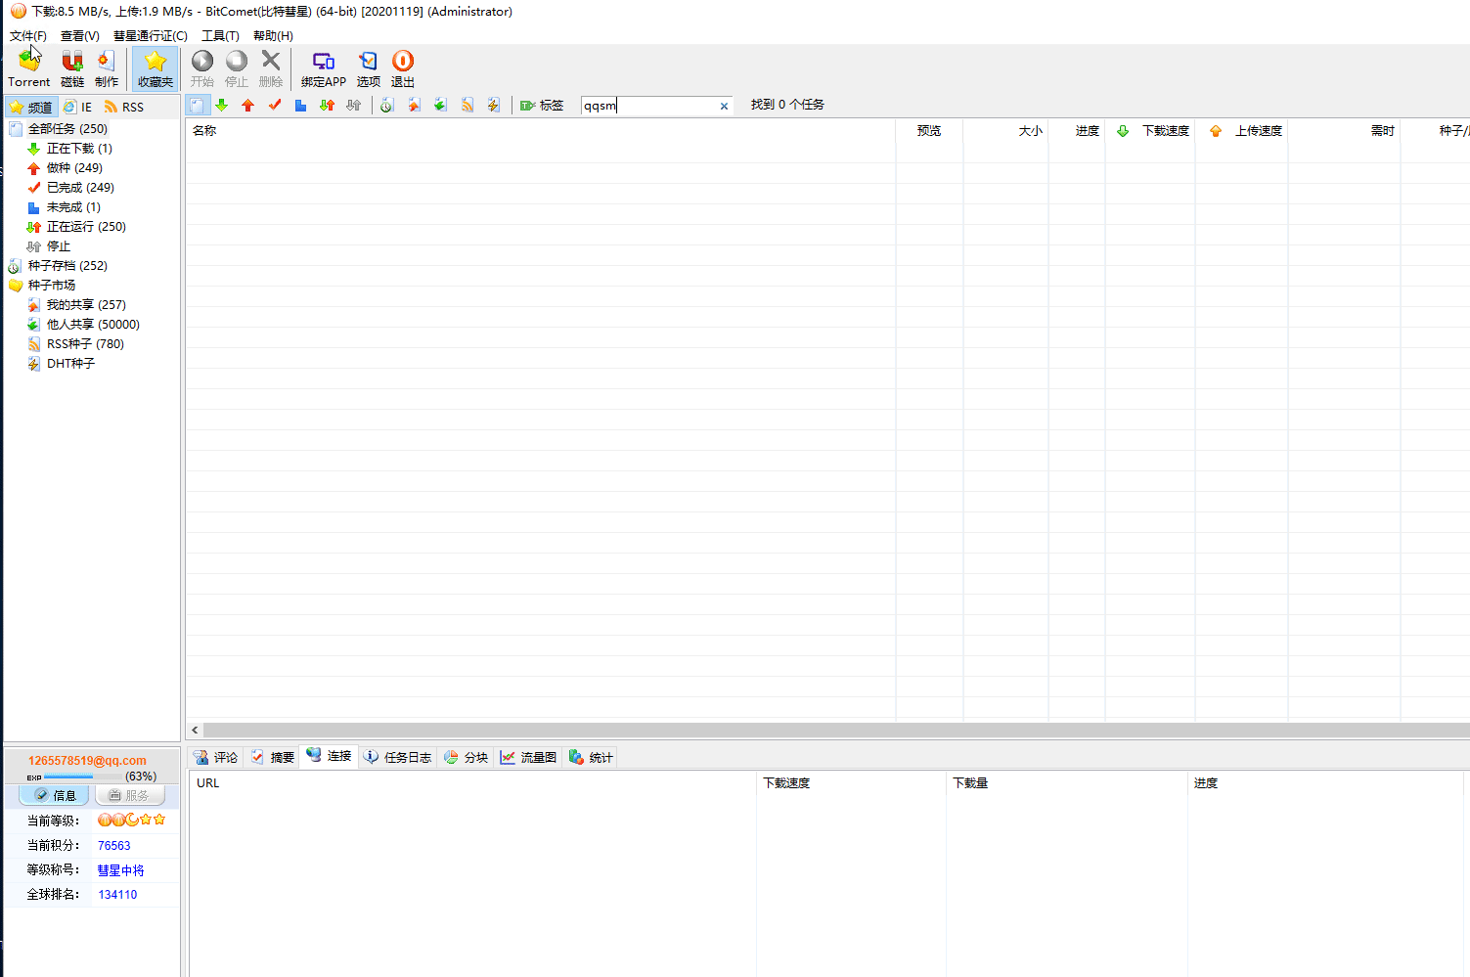
Task: Click red checkmark completed filter icon
Action: (275, 105)
